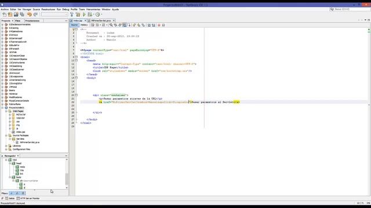
Task: Open the Ayuda menu
Action: tap(115, 9)
